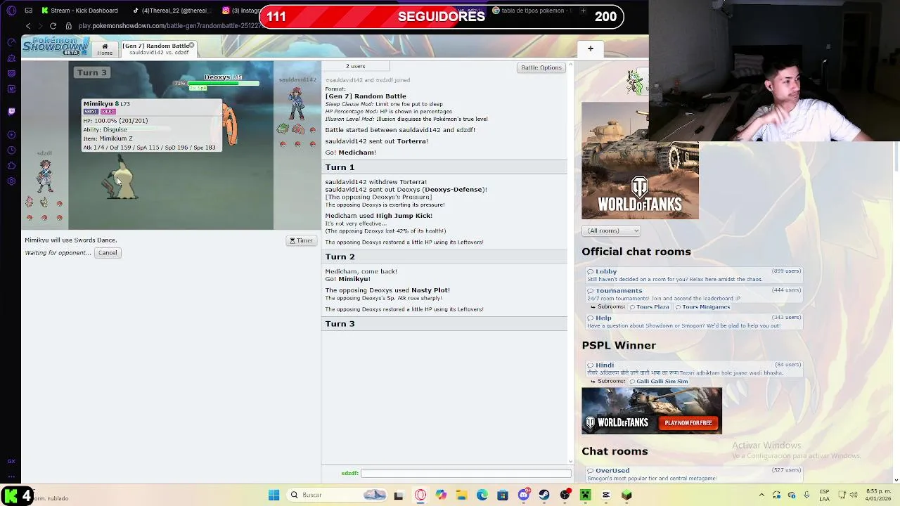
Task: Open browser history clock icon in sidebar
Action: pyautogui.click(x=11, y=150)
